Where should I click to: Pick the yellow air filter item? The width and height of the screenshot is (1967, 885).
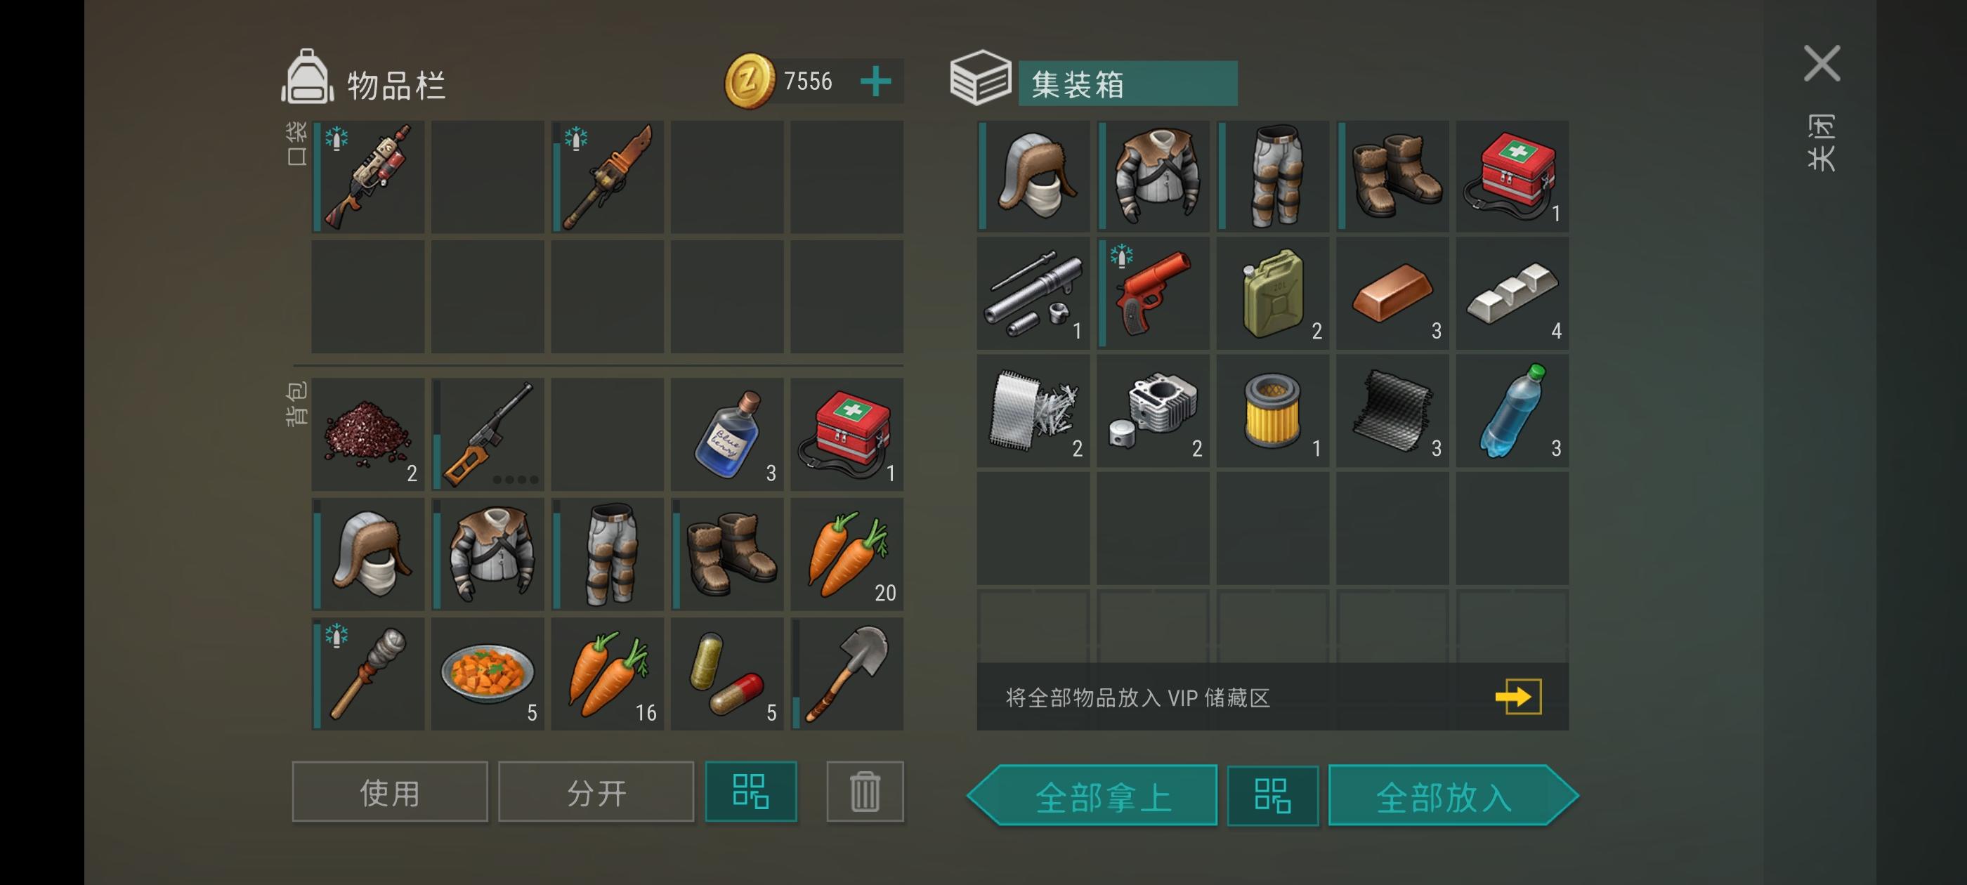pyautogui.click(x=1273, y=411)
